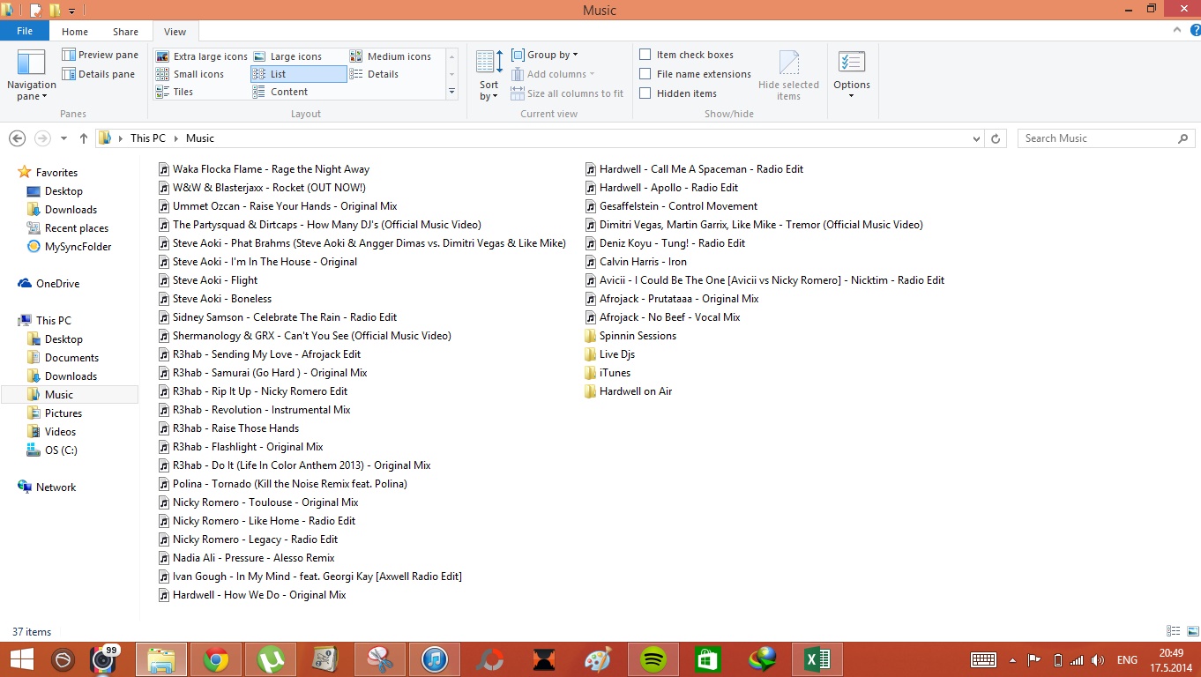
Task: Go up one folder level
Action: tap(84, 138)
